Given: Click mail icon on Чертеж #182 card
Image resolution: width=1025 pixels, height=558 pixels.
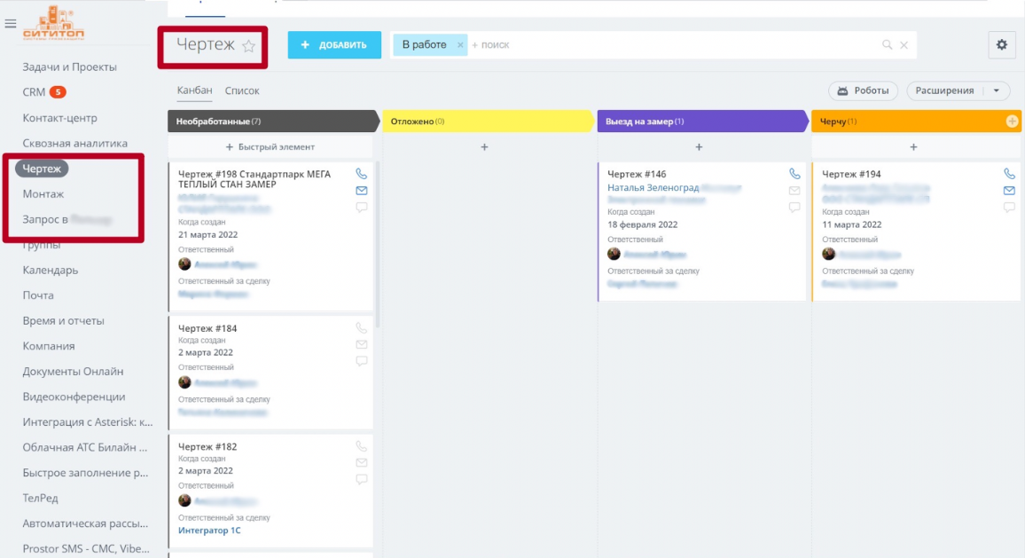Looking at the screenshot, I should 362,462.
